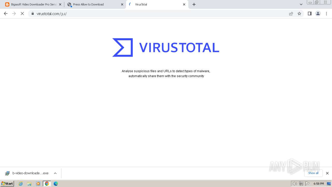Stop loading the page
This screenshot has width=332, height=187.
[x=22, y=14]
